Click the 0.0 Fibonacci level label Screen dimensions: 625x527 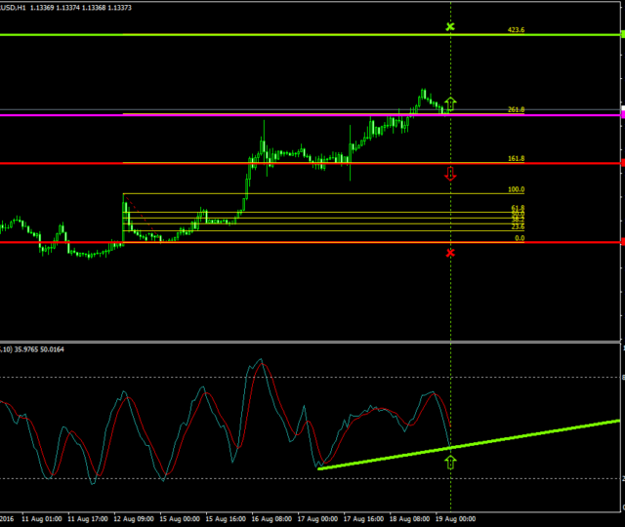tap(520, 238)
